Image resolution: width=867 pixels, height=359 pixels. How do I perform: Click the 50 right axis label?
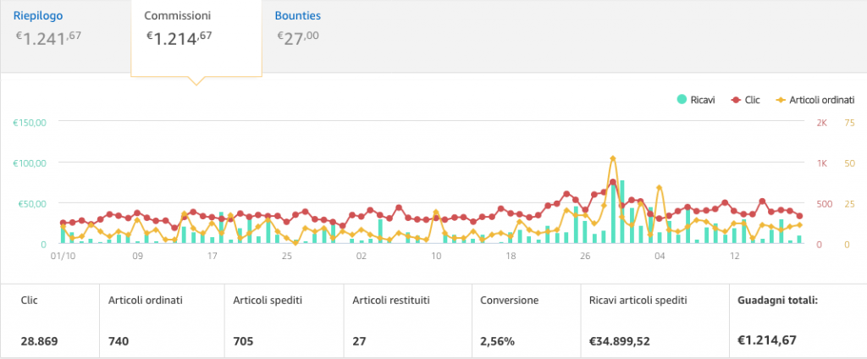click(x=850, y=163)
